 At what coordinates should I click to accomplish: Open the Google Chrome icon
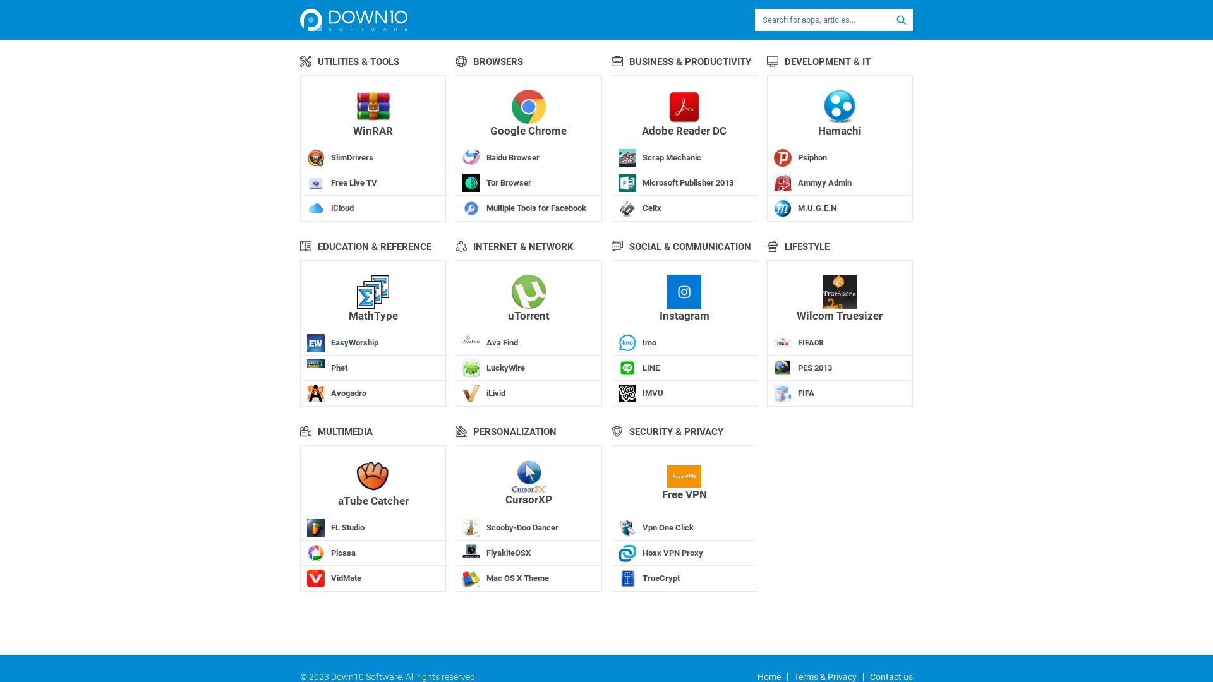pyautogui.click(x=529, y=106)
